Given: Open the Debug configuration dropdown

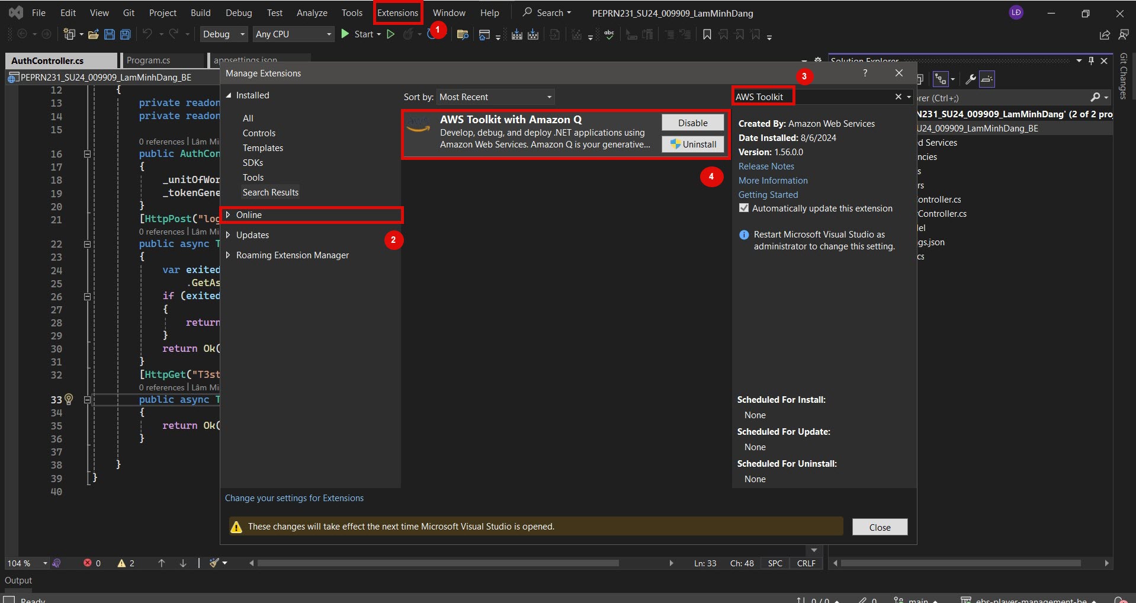Looking at the screenshot, I should click(x=224, y=34).
